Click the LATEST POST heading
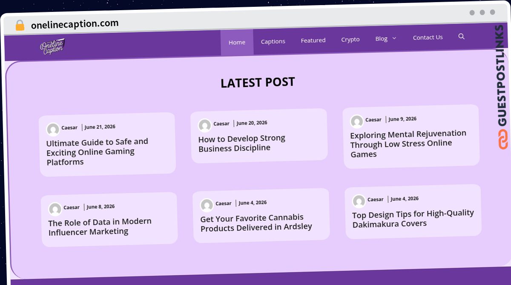 258,83
